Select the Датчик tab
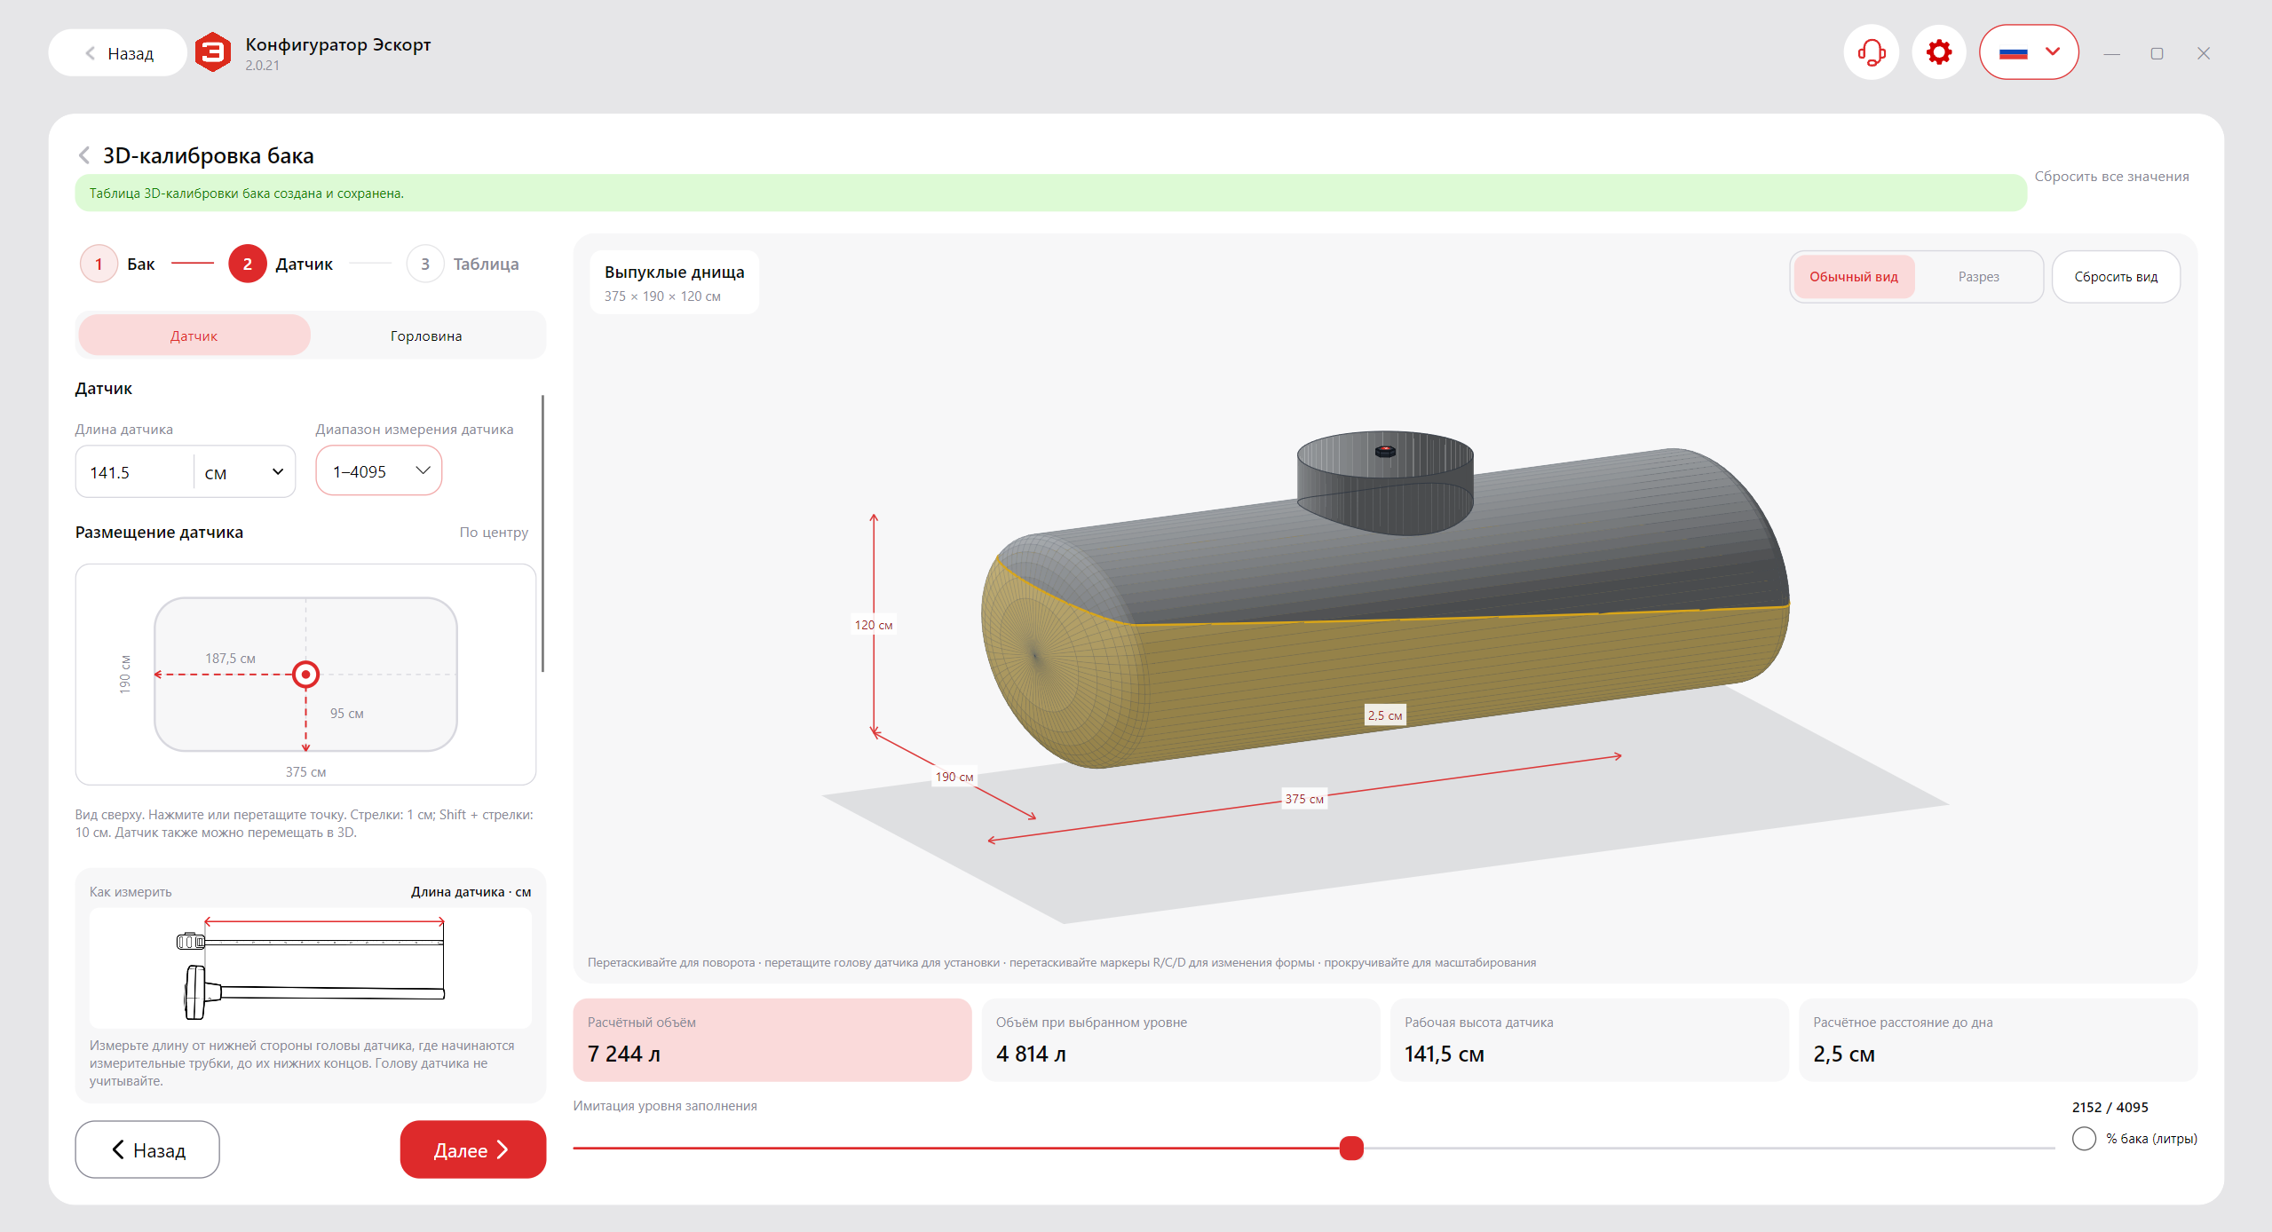This screenshot has width=2272, height=1232. [194, 336]
